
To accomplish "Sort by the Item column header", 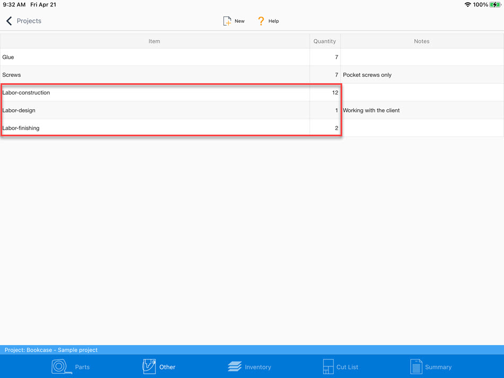I will (154, 41).
